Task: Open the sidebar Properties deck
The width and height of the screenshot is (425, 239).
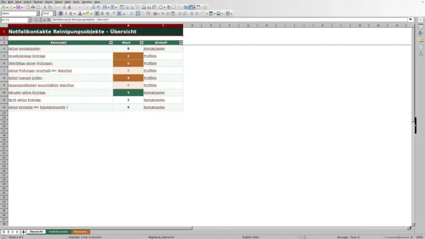Action: coord(421,27)
